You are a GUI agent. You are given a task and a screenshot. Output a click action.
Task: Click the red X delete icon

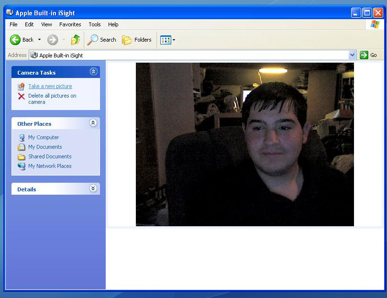[22, 96]
